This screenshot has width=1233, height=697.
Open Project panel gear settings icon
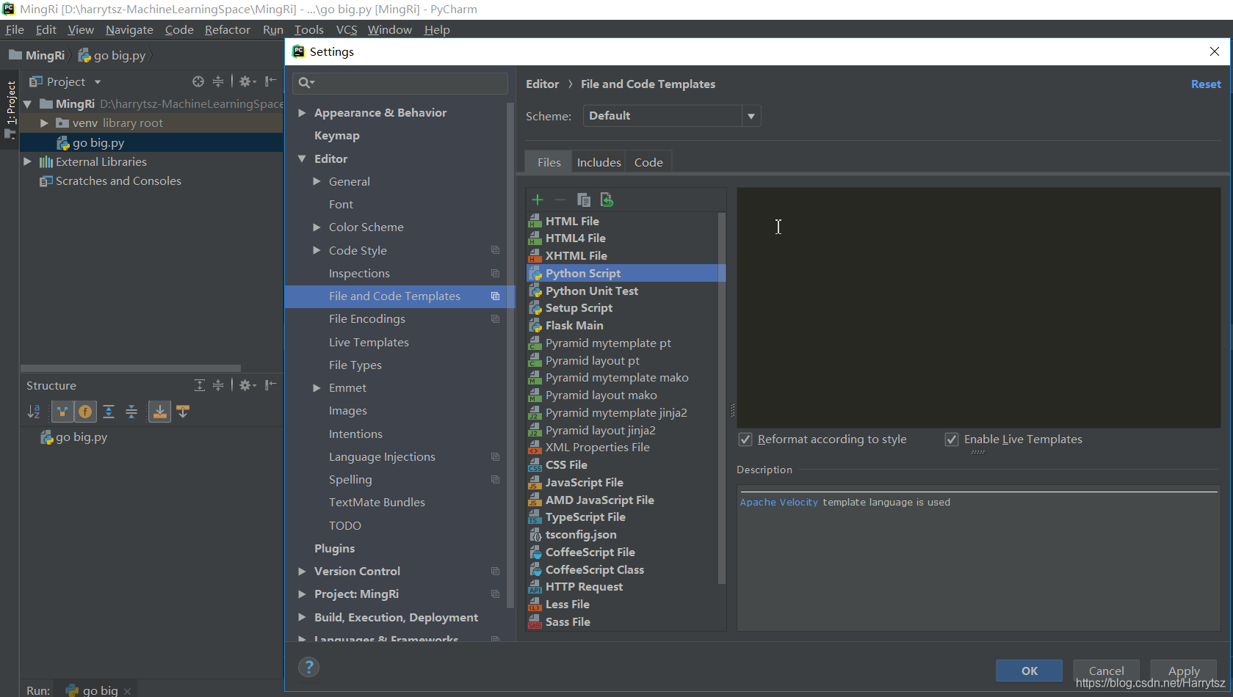point(247,81)
